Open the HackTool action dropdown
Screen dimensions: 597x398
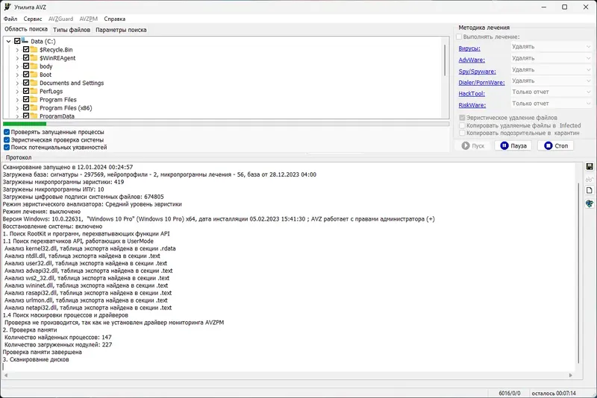551,92
